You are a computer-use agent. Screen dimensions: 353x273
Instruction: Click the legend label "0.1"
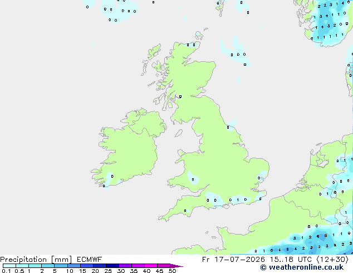(6, 271)
